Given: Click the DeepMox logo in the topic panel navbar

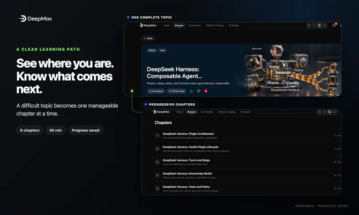Looking at the screenshot, I should pyautogui.click(x=148, y=26).
